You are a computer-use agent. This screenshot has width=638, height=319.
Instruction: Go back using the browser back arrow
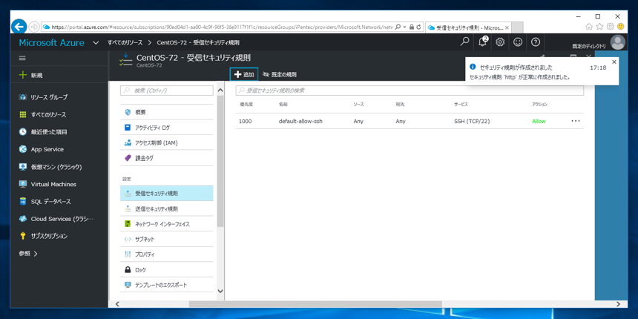click(x=19, y=27)
